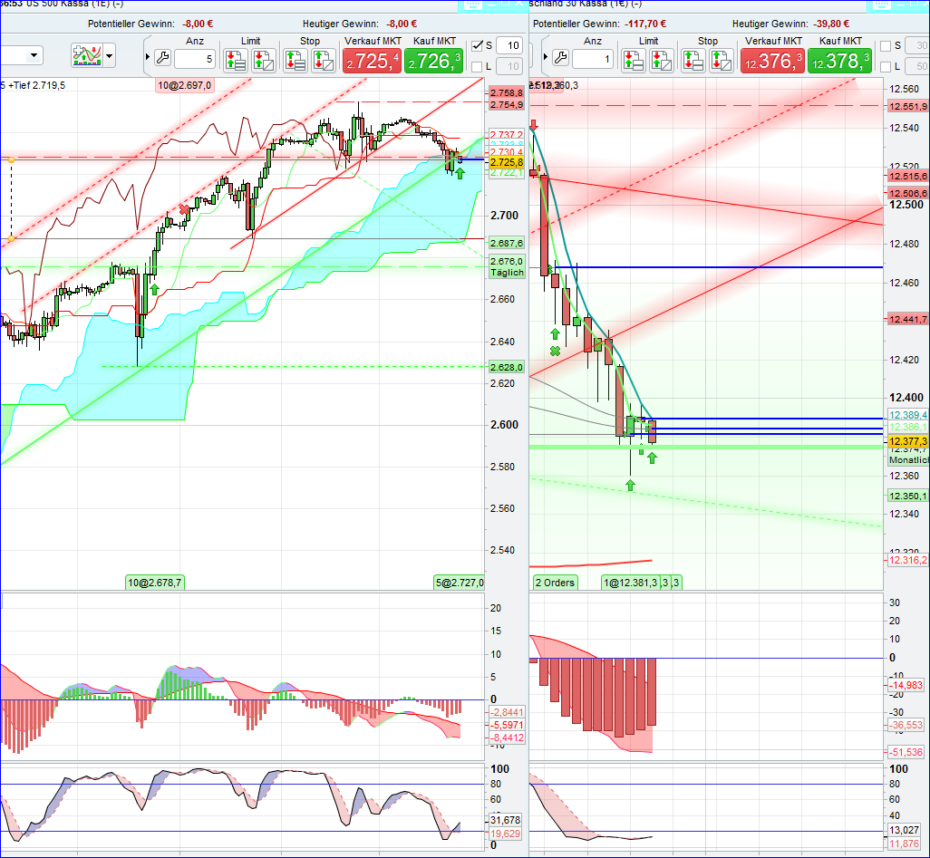Click the red X marker on US 500 chart

(x=184, y=209)
